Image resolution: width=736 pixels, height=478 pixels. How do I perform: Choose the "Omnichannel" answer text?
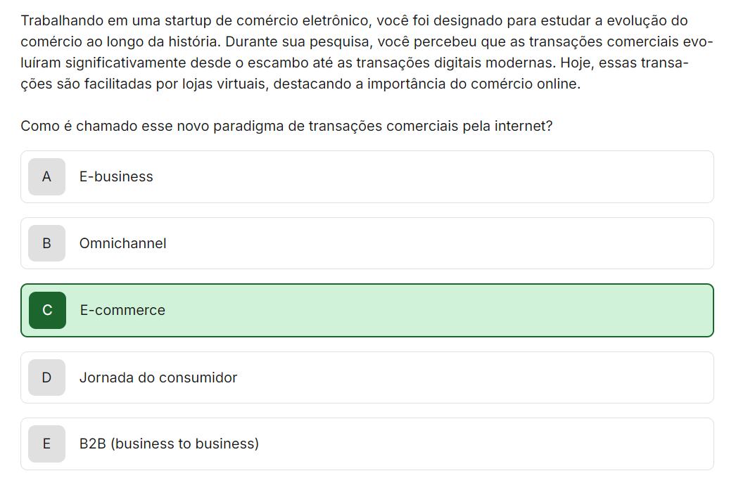point(123,244)
